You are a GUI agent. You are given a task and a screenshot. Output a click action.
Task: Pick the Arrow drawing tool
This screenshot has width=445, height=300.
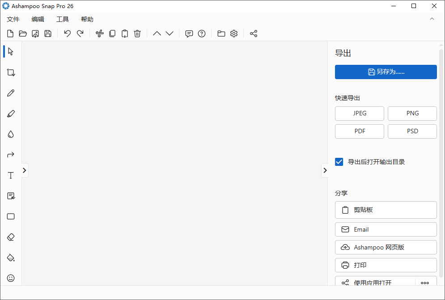click(11, 155)
